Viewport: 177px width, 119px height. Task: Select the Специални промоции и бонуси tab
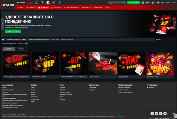[40, 40]
